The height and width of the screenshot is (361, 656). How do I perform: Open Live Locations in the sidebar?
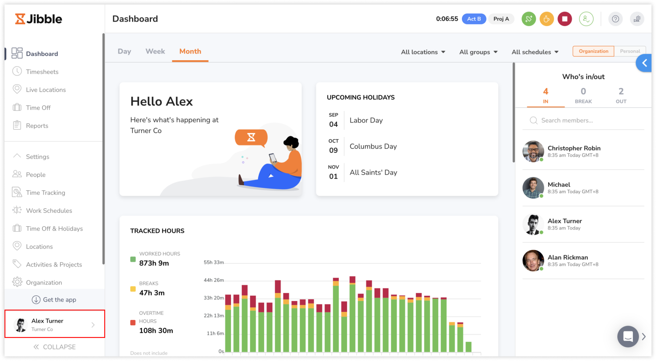pos(46,90)
